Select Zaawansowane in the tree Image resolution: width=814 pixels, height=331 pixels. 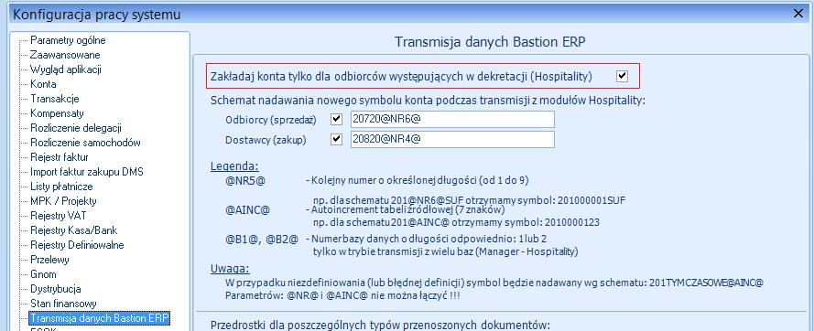[x=65, y=55]
